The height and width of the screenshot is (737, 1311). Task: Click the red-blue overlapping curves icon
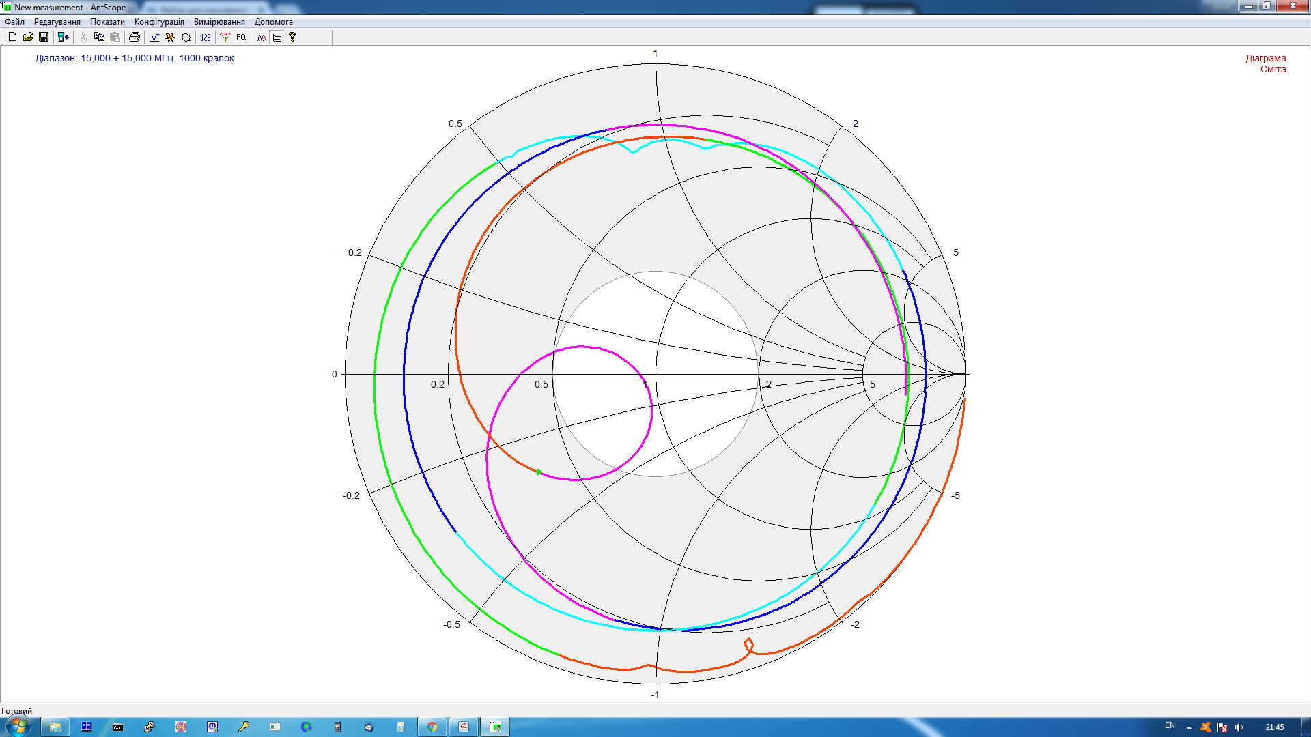262,37
